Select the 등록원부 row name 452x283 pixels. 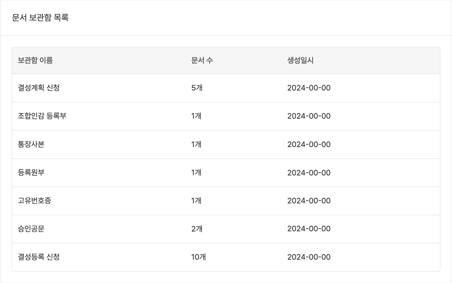[x=31, y=173]
